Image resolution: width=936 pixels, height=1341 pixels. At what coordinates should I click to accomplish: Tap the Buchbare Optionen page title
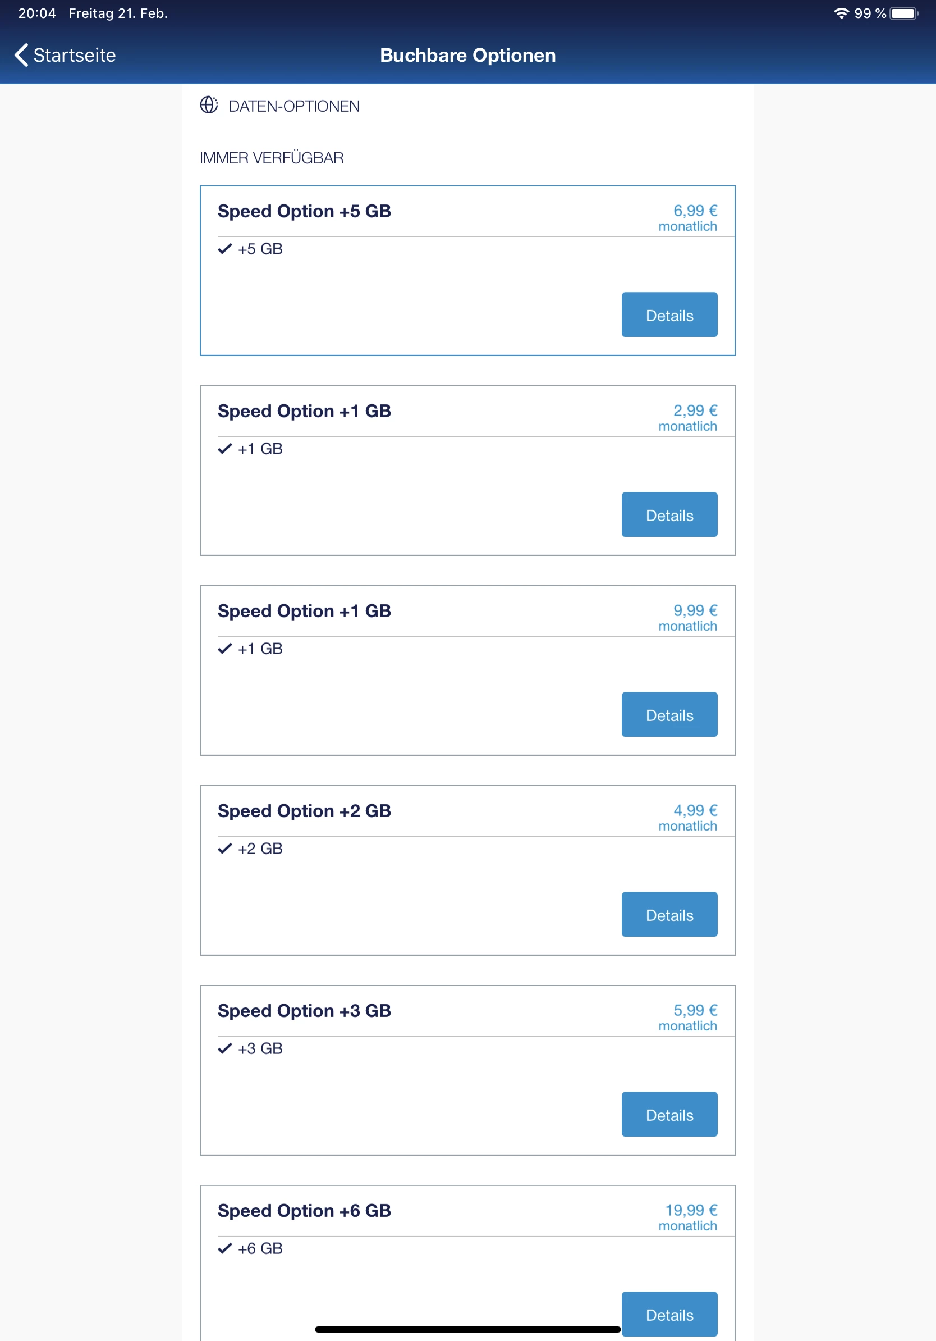pyautogui.click(x=467, y=55)
